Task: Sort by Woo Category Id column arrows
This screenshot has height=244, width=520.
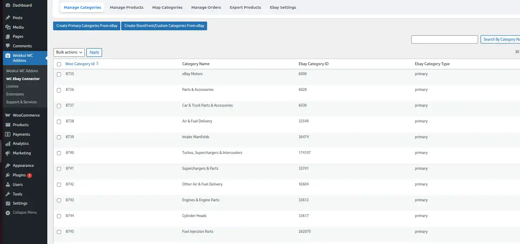Action: click(98, 64)
